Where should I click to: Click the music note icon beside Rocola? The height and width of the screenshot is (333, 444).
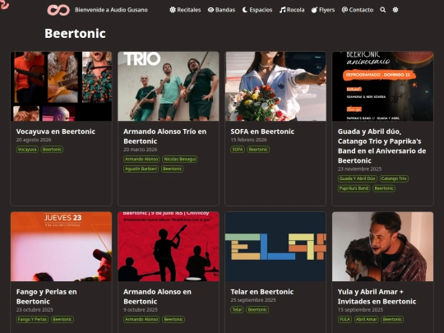[282, 10]
